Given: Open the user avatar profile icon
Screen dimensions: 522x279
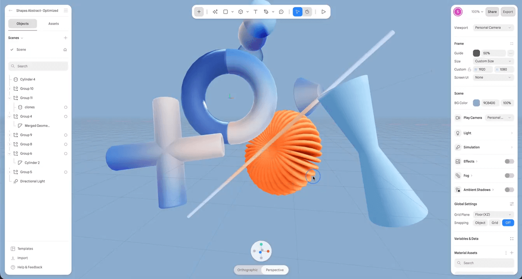Looking at the screenshot, I should click(458, 12).
